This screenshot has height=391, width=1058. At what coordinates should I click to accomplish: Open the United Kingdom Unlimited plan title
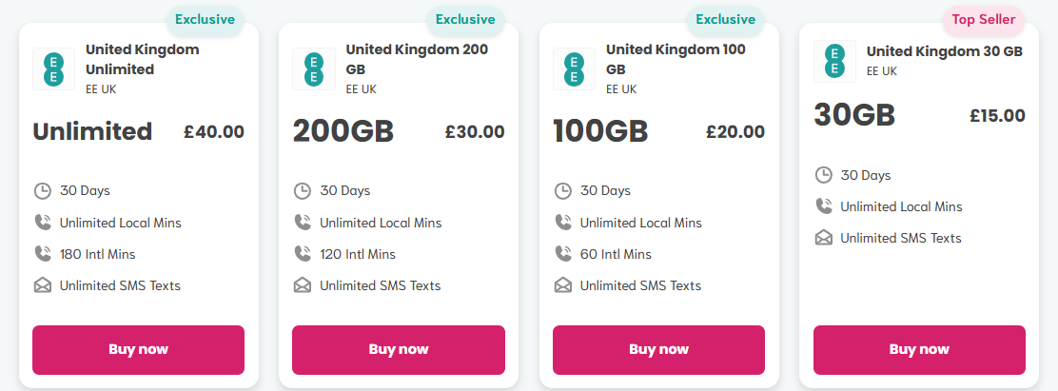[x=143, y=59]
